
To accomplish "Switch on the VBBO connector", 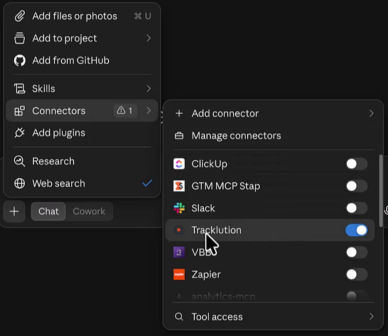I will click(x=356, y=252).
